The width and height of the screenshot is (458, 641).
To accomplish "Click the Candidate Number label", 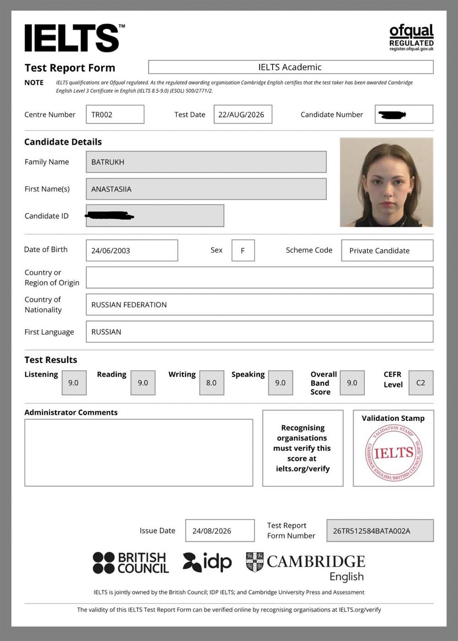I will pyautogui.click(x=332, y=114).
